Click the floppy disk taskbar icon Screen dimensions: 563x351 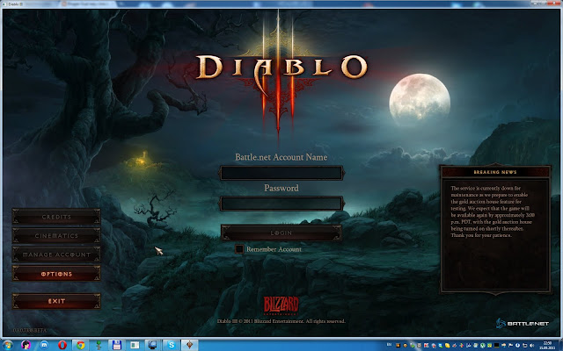click(x=117, y=345)
